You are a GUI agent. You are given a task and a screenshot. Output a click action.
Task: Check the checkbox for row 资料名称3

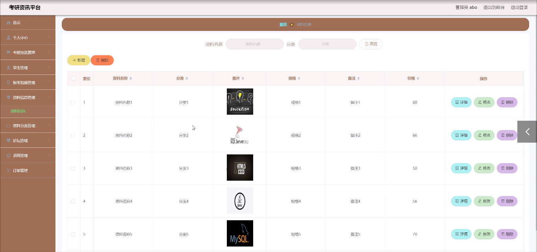(x=73, y=168)
